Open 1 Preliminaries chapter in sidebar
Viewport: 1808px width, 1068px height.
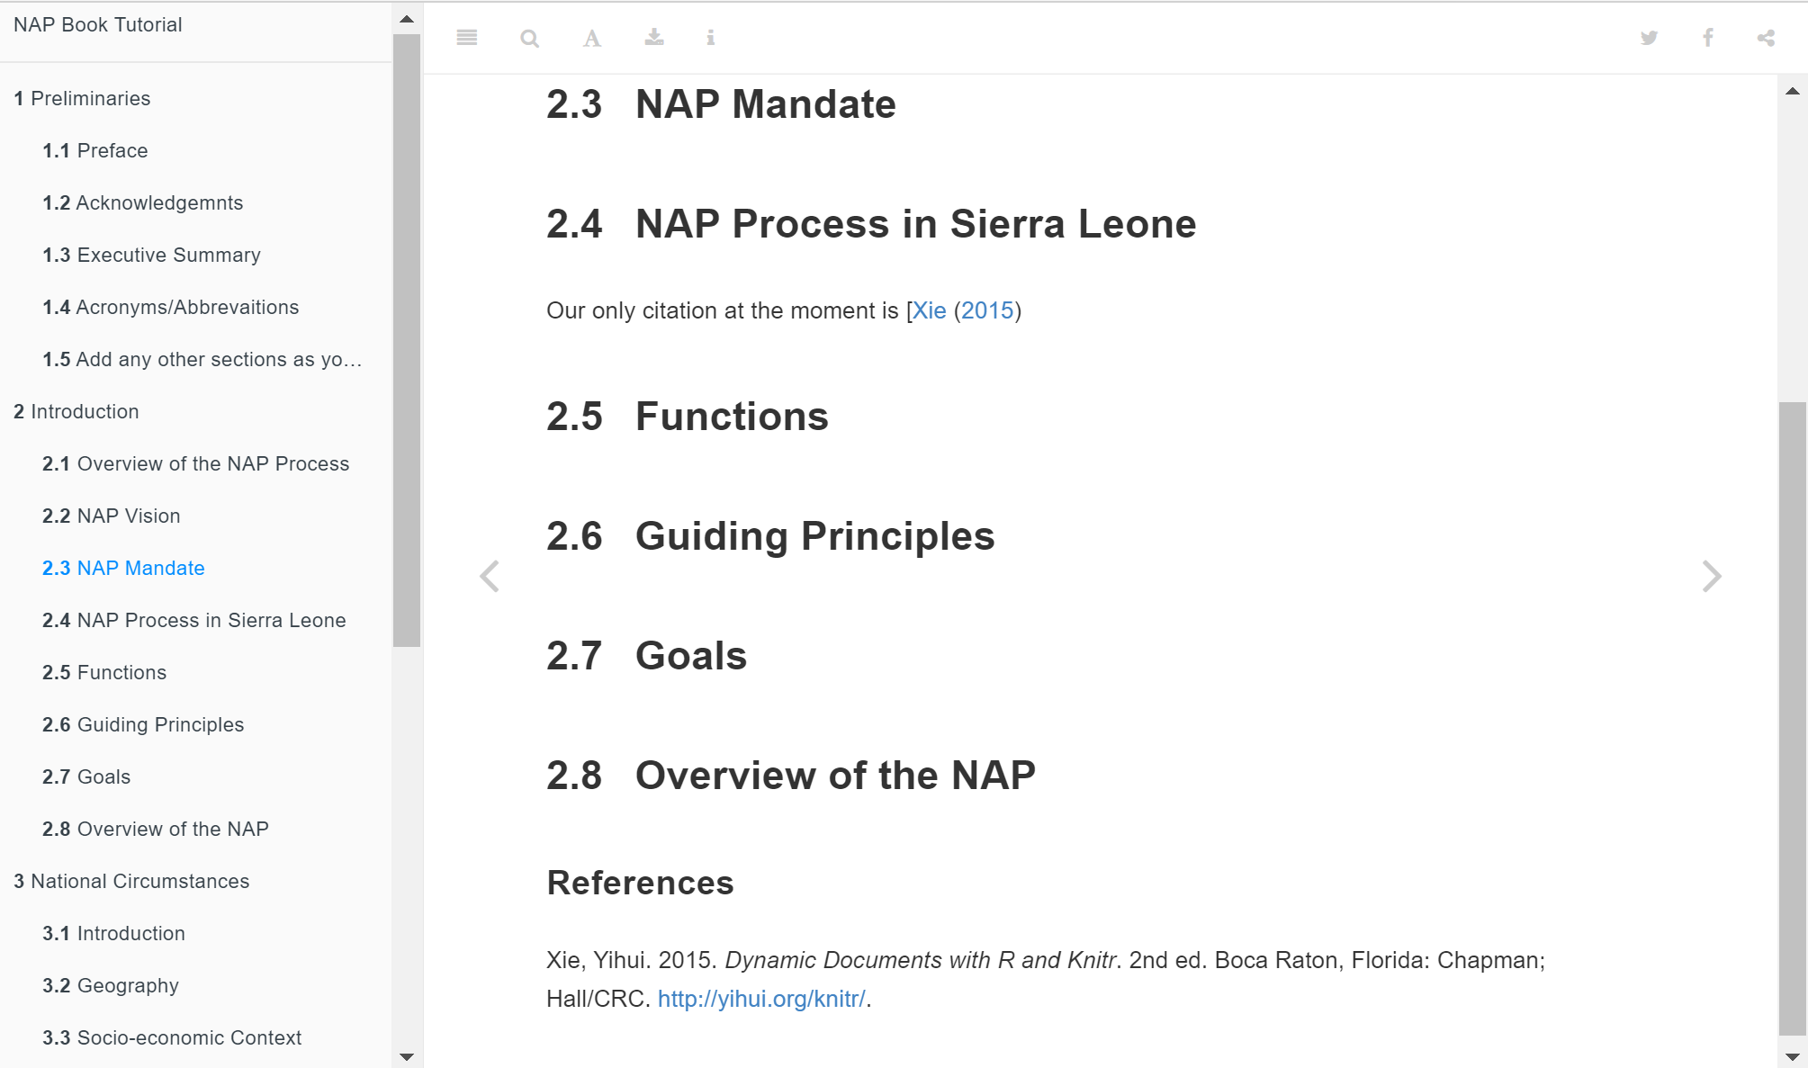pyautogui.click(x=82, y=98)
